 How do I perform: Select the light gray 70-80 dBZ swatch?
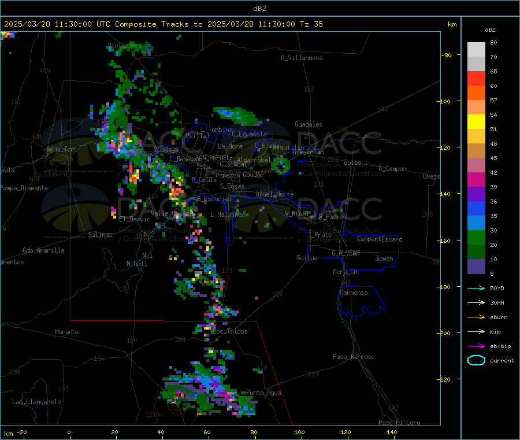tap(476, 50)
